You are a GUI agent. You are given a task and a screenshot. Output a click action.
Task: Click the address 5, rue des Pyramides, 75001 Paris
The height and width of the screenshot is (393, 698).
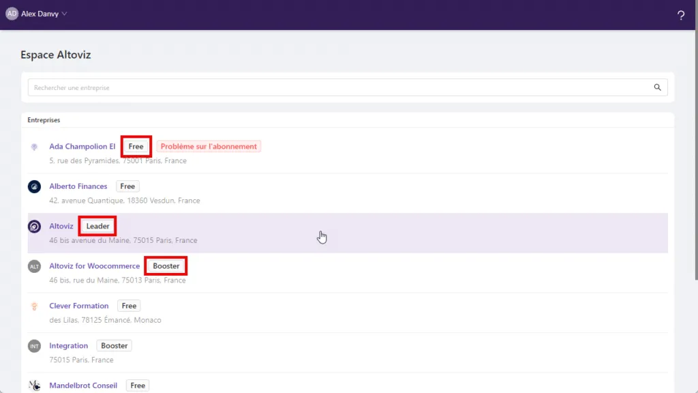click(x=117, y=161)
